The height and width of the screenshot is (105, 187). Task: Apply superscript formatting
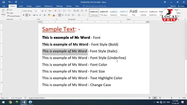coord(40,15)
